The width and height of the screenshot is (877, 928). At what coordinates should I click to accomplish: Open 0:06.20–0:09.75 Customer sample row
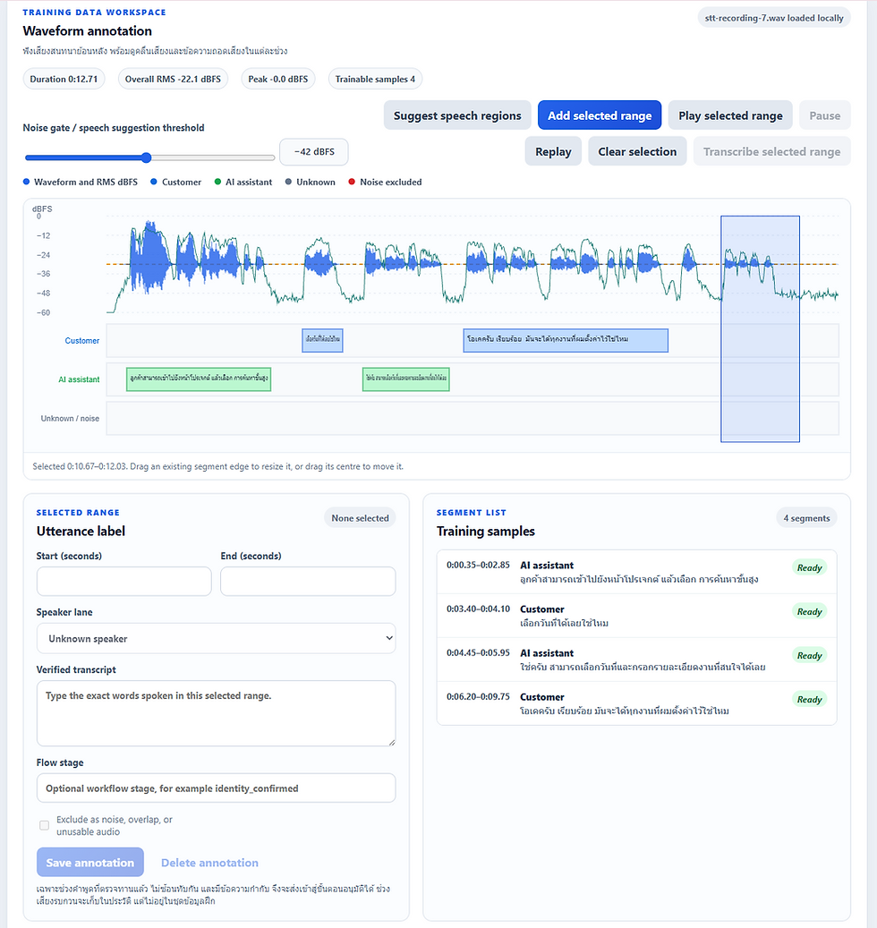coord(637,703)
